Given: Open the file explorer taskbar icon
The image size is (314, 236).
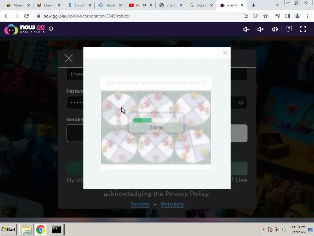Looking at the screenshot, I should click(27, 229).
